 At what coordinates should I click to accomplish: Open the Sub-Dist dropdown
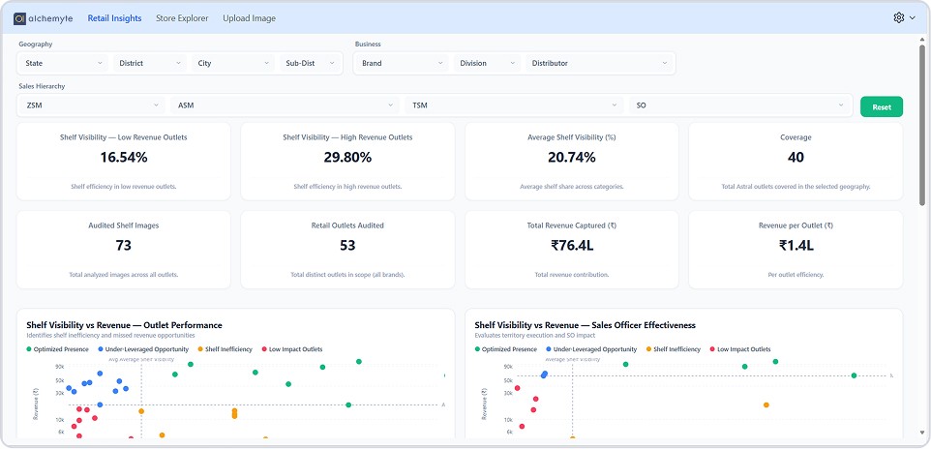coord(311,63)
